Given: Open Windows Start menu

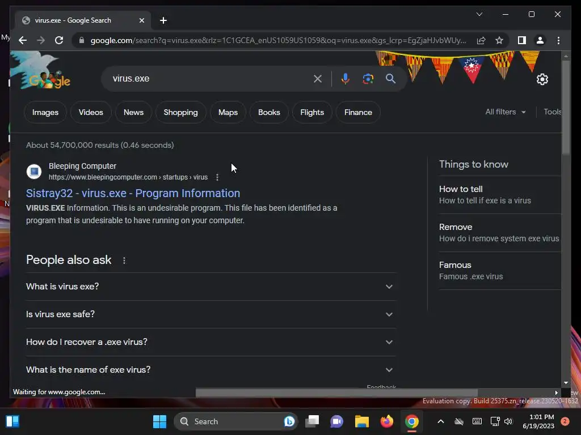Looking at the screenshot, I should pyautogui.click(x=159, y=421).
